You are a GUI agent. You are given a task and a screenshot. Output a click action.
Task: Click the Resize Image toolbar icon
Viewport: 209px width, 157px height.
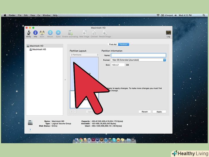(x=105, y=32)
